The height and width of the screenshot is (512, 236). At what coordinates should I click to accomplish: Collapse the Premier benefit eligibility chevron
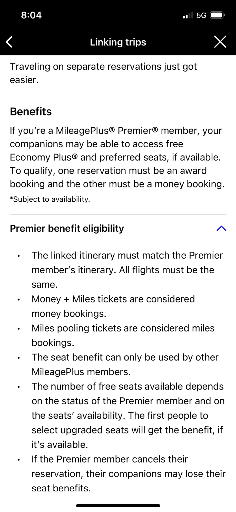click(221, 228)
